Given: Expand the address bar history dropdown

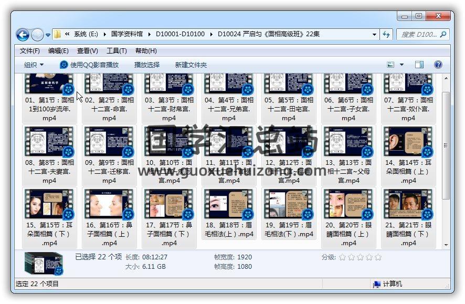Looking at the screenshot, I should [374, 35].
